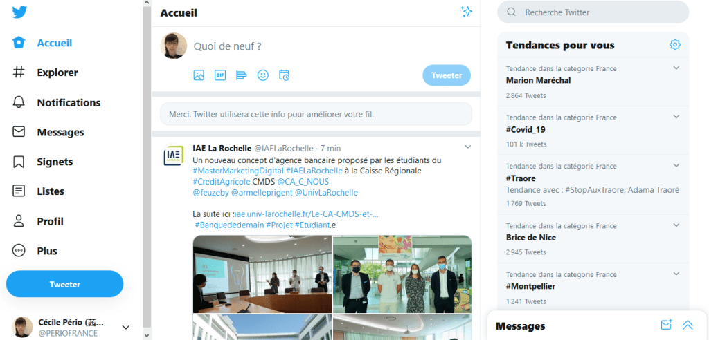
Task: Add an image via media icon
Action: 199,75
